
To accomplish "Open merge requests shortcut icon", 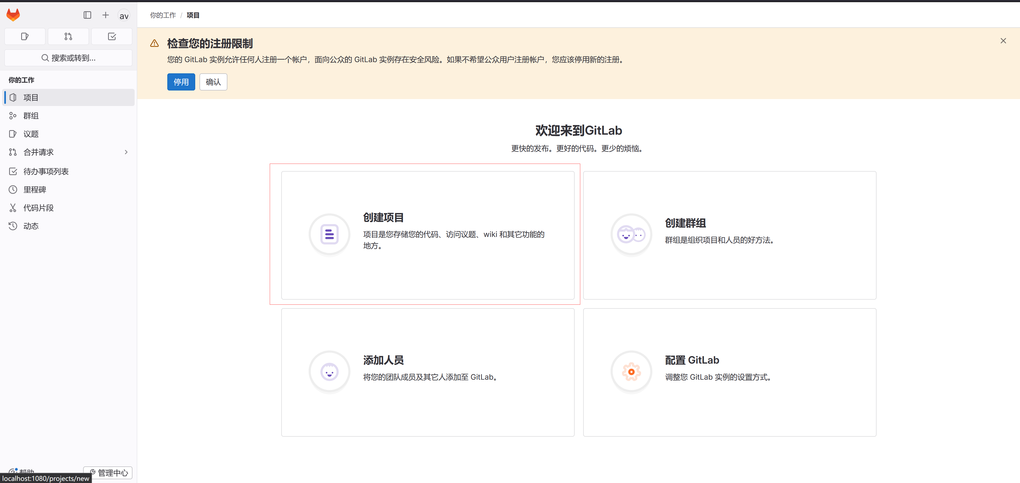I will (68, 36).
